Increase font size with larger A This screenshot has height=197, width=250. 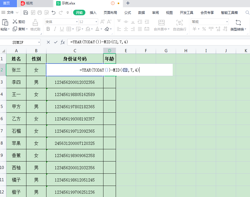pyautogui.click(x=102, y=22)
